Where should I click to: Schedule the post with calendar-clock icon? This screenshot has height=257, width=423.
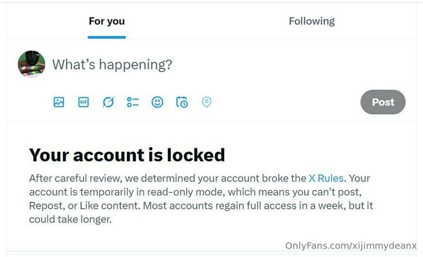[x=182, y=102]
